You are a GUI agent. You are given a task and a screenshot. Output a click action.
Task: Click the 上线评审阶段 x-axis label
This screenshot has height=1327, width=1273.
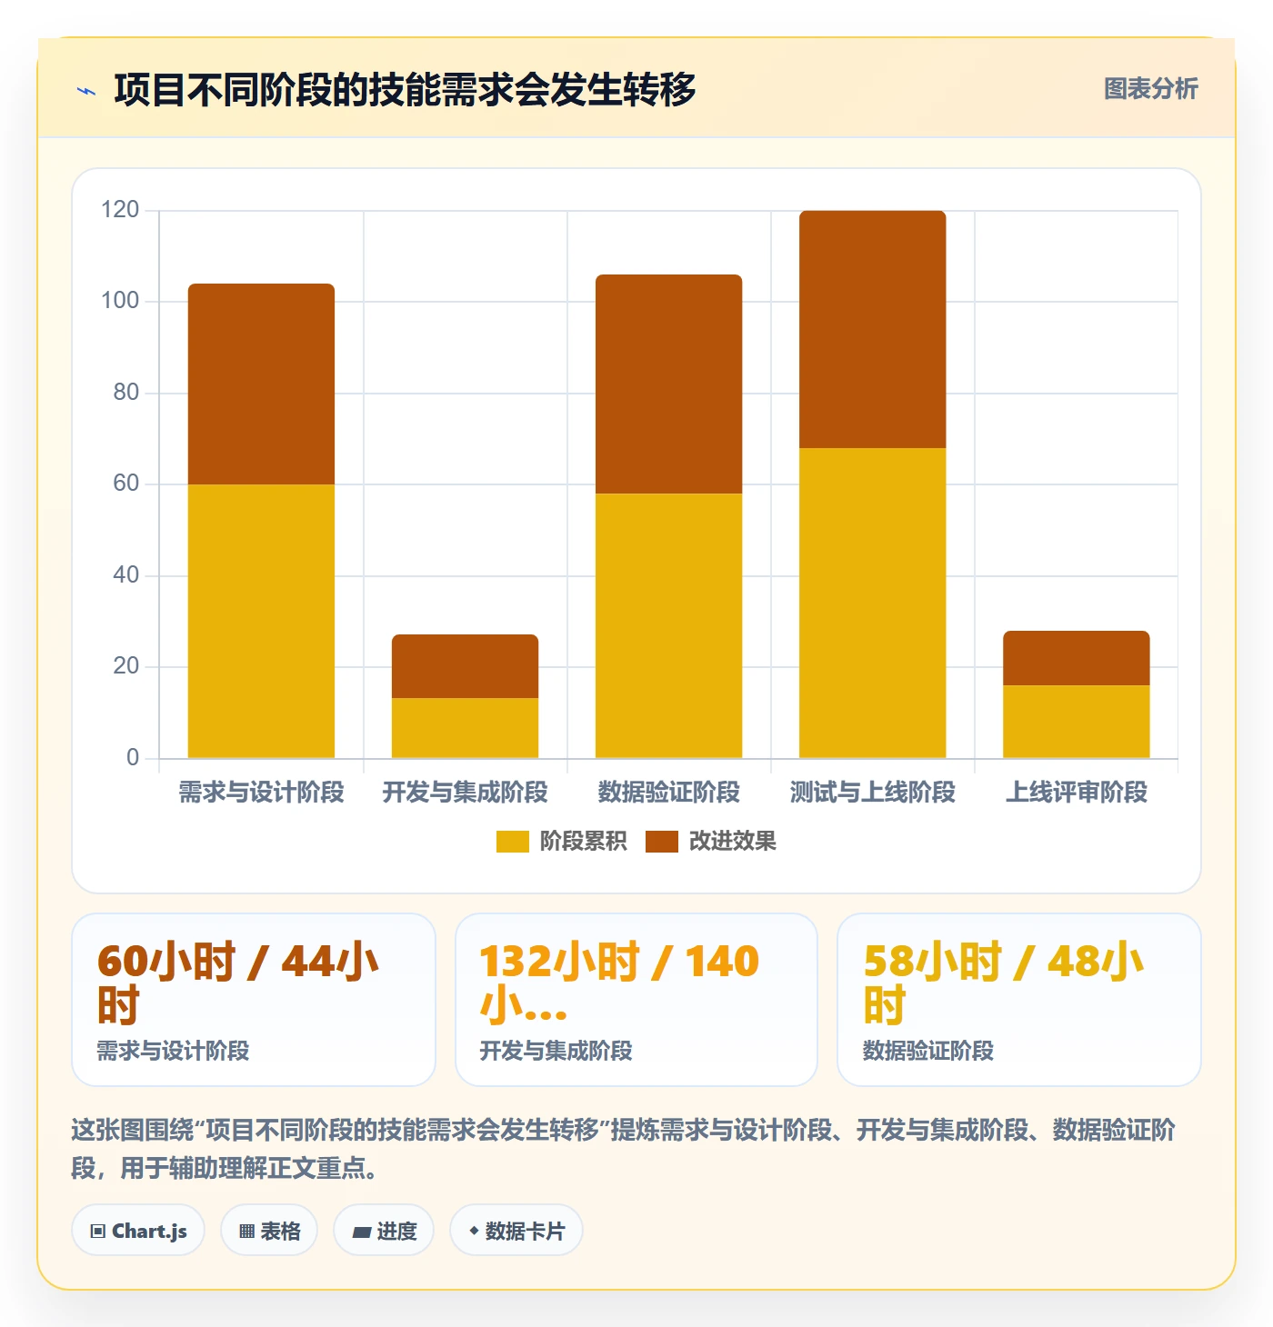pyautogui.click(x=1076, y=793)
